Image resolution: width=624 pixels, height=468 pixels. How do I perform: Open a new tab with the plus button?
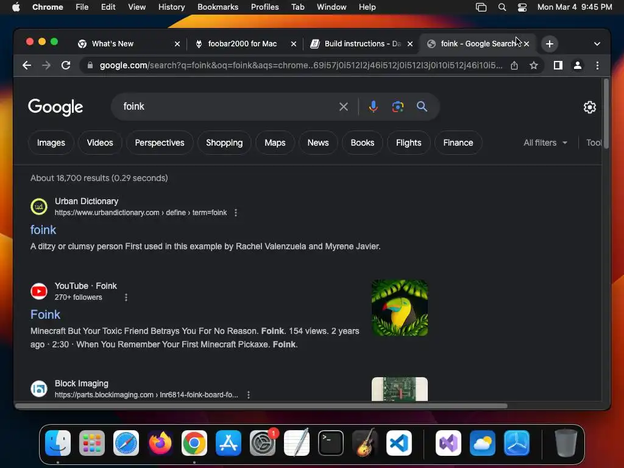(x=550, y=44)
